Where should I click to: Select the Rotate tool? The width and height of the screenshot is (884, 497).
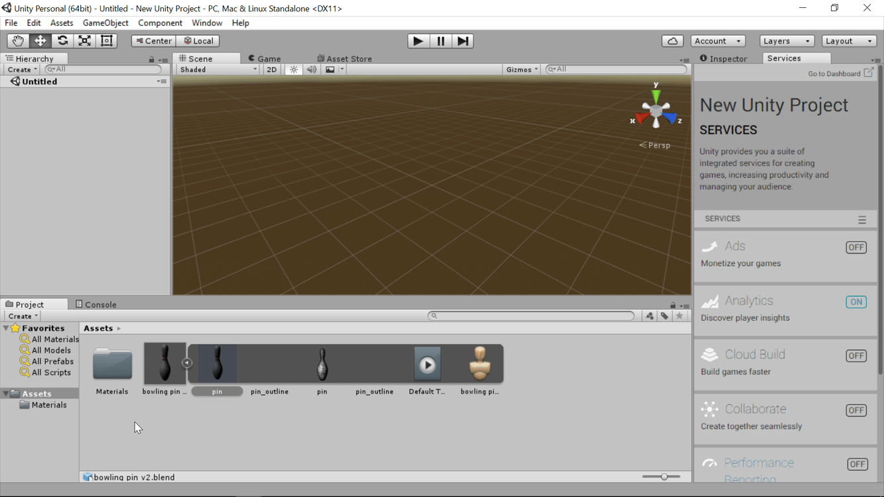62,41
